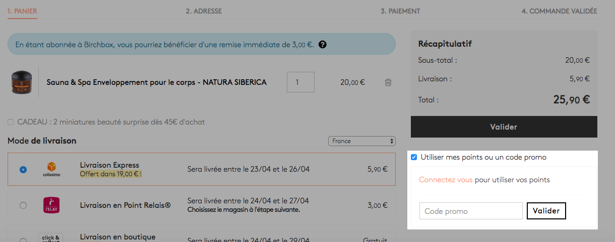The image size is (615, 242).
Task: Go to the 1. PANIER step tab
Action: tap(22, 11)
